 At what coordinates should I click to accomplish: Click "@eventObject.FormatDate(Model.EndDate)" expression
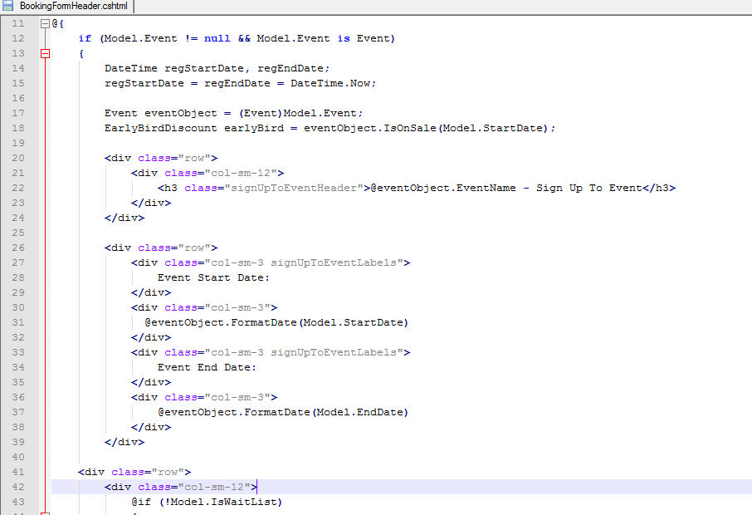tap(283, 412)
